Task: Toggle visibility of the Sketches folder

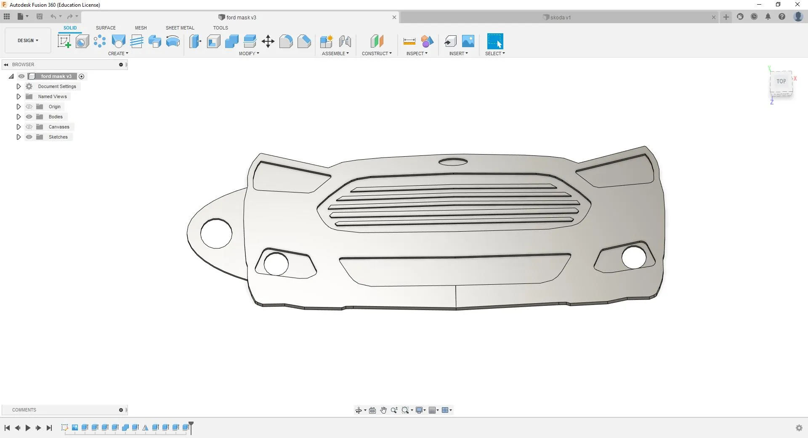Action: pos(29,137)
